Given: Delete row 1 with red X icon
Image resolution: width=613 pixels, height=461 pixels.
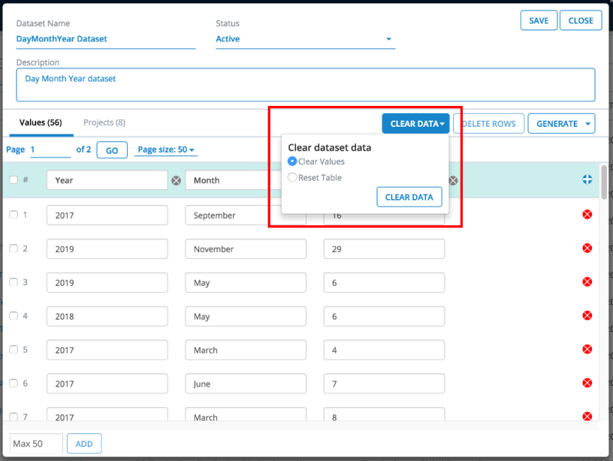Looking at the screenshot, I should [x=588, y=214].
